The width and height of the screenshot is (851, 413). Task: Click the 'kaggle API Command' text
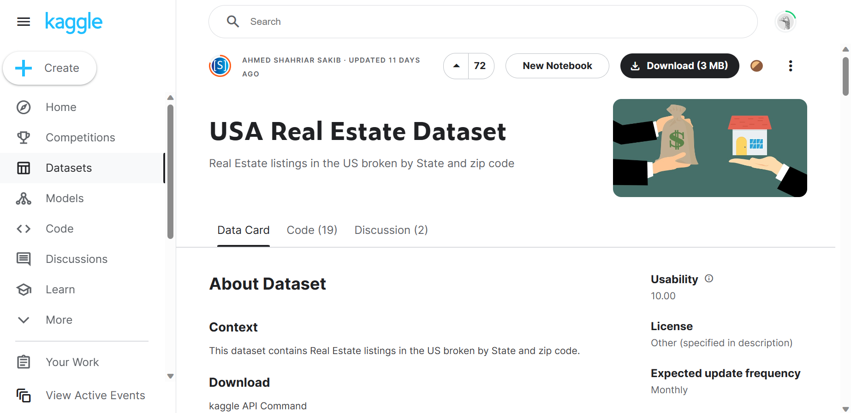point(258,406)
